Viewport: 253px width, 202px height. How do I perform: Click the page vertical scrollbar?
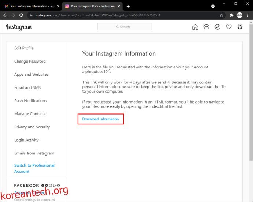[x=251, y=93]
